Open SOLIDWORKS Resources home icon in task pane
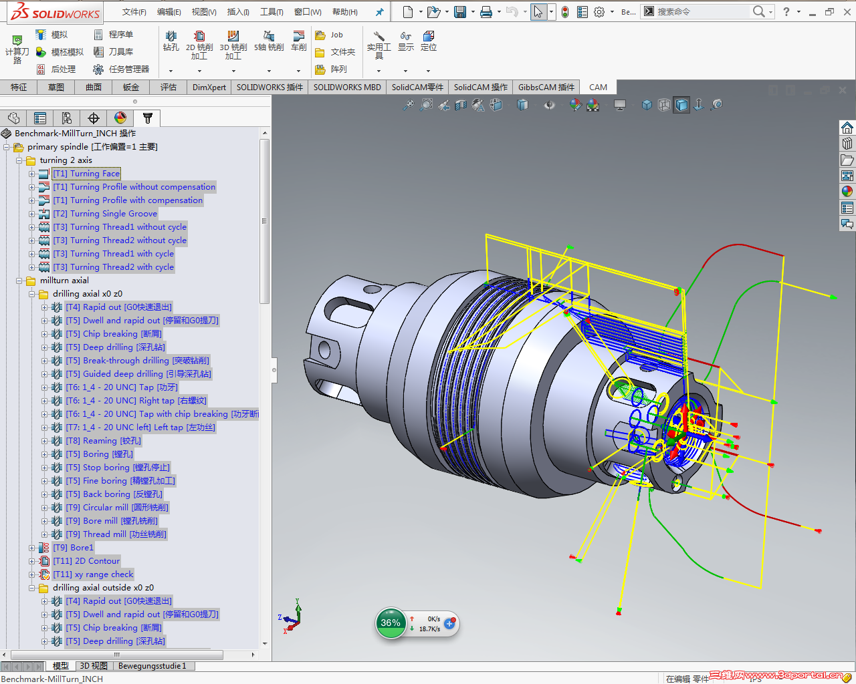The image size is (856, 684). click(x=847, y=128)
